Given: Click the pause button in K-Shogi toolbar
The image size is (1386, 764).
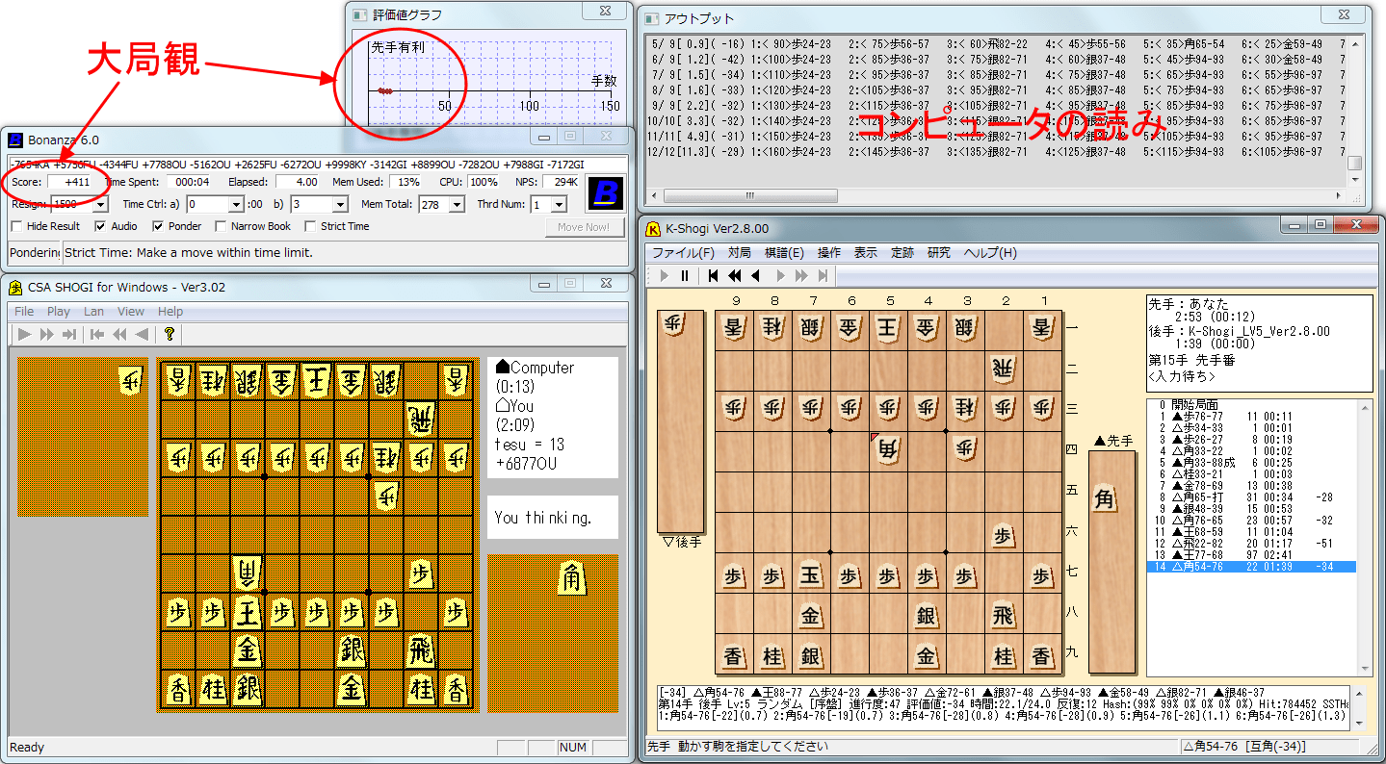Looking at the screenshot, I should click(x=685, y=276).
